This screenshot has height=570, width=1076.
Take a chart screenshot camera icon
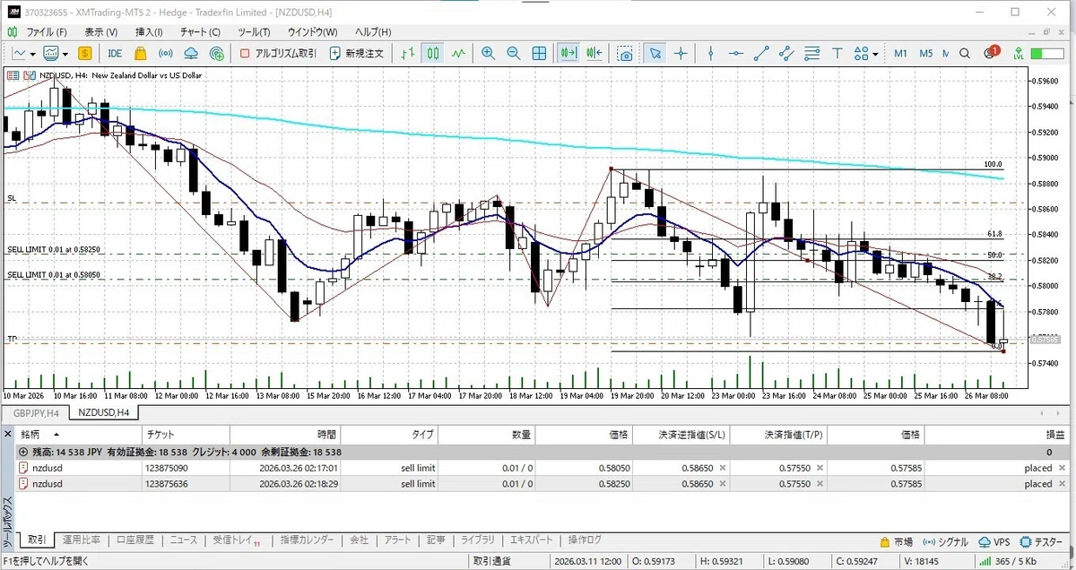(x=625, y=53)
